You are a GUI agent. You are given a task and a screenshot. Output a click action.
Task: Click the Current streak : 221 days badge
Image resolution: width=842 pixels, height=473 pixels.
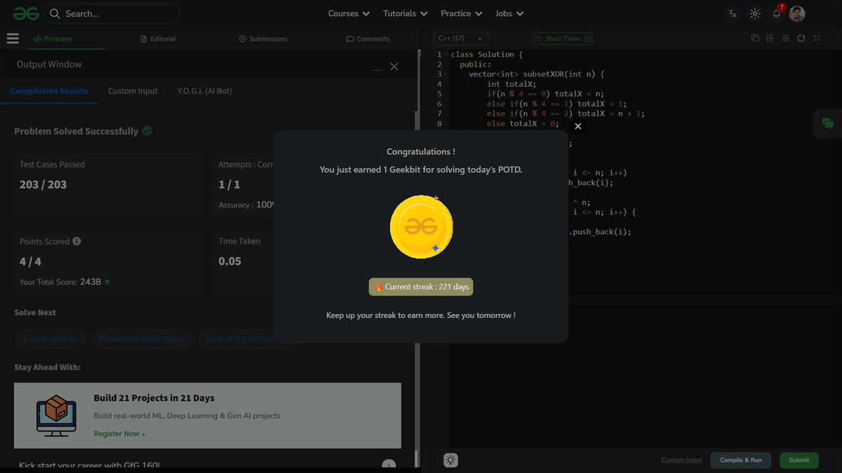click(x=421, y=287)
